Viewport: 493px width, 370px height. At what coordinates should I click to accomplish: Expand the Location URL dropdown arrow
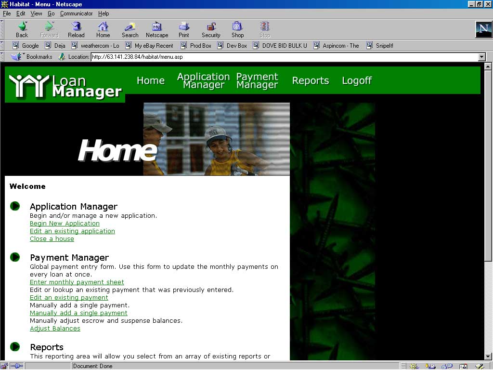click(x=481, y=57)
